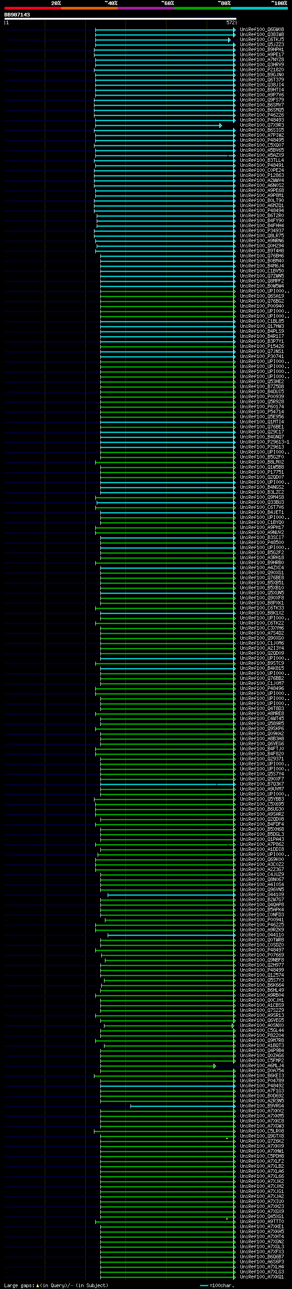Select the UniRef100_P34937 hit
Screen dimensions: 292x1289
click(x=261, y=230)
